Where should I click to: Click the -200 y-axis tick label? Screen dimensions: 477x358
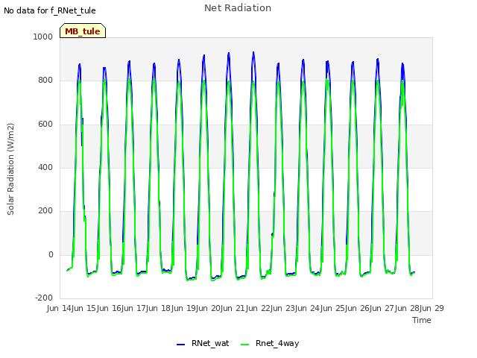[44, 298]
